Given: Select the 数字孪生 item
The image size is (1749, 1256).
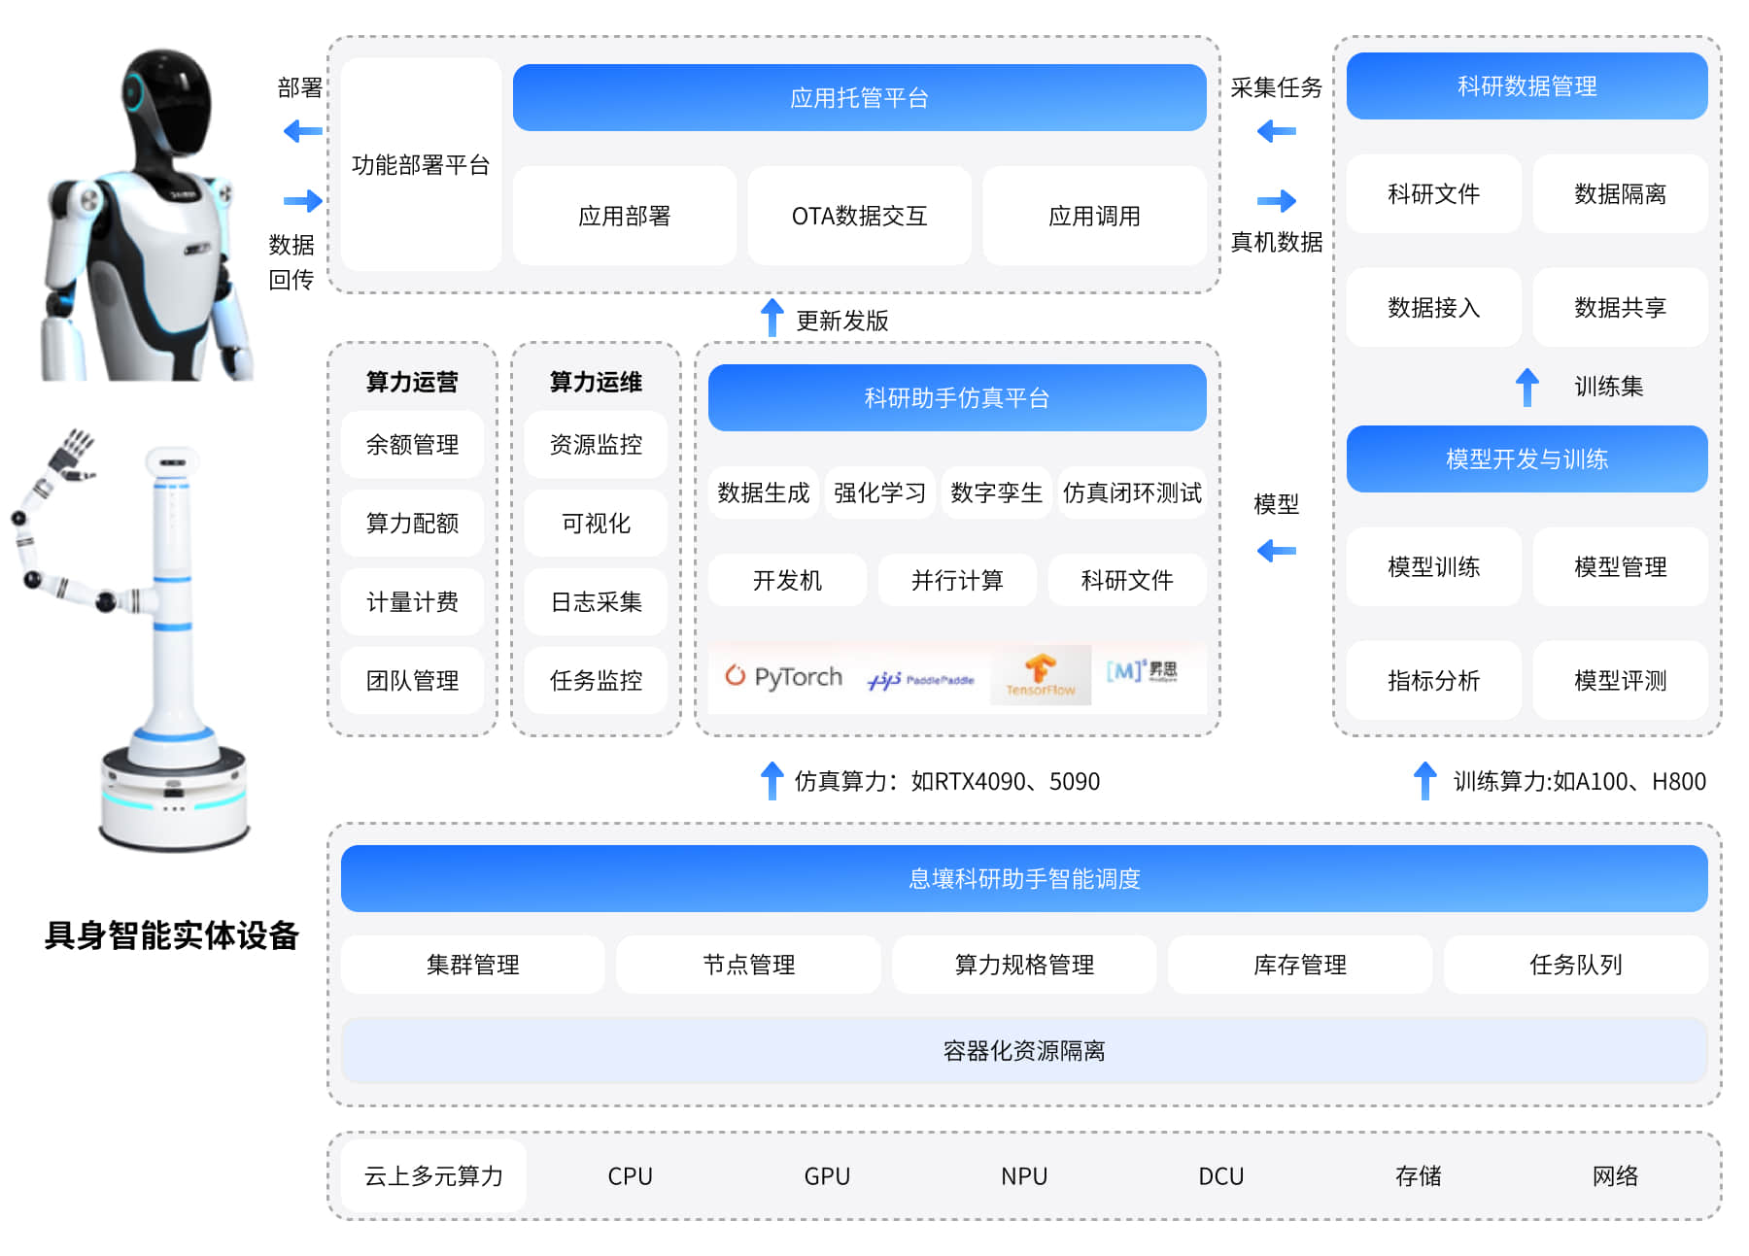Looking at the screenshot, I should coord(996,492).
